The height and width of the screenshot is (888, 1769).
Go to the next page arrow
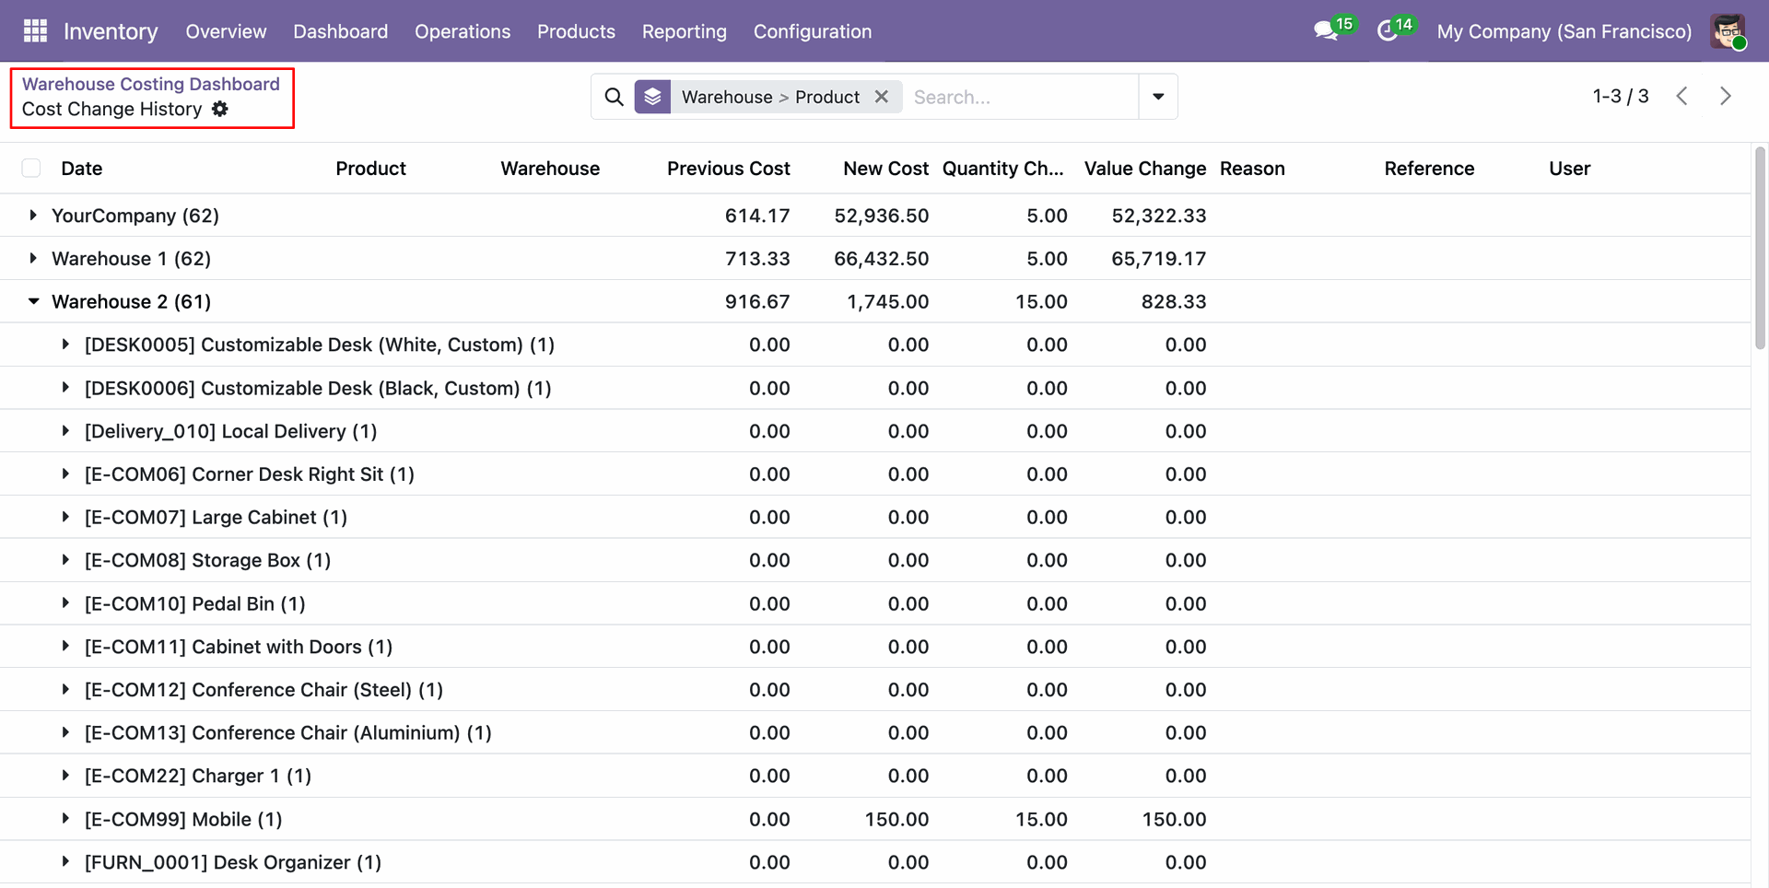(x=1726, y=96)
